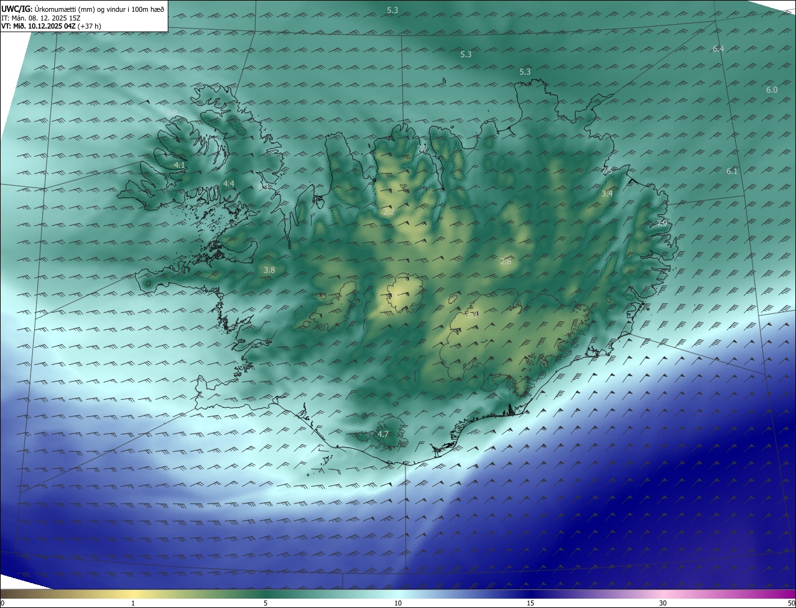The image size is (796, 608).
Task: Click the 6.0 precipitation value
Action: (x=772, y=90)
